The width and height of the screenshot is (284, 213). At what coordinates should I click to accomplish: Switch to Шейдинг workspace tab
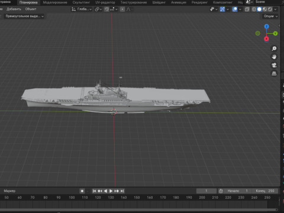159,2
